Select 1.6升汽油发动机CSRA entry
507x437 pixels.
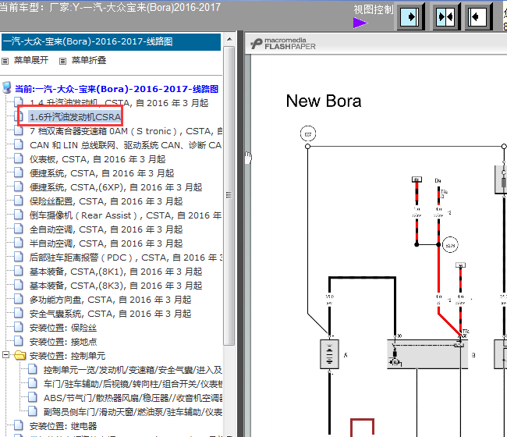[x=75, y=117]
